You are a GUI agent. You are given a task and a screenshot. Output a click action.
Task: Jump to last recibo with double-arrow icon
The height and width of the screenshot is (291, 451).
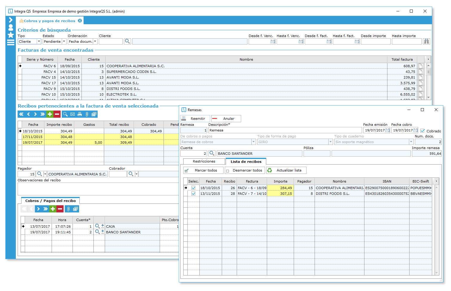[42, 114]
